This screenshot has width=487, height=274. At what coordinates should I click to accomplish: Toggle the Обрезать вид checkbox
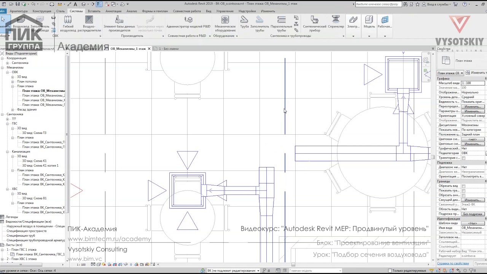(x=463, y=186)
